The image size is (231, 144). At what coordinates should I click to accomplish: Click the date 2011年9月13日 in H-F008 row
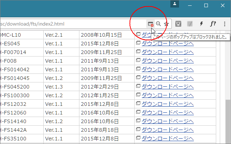point(100,61)
